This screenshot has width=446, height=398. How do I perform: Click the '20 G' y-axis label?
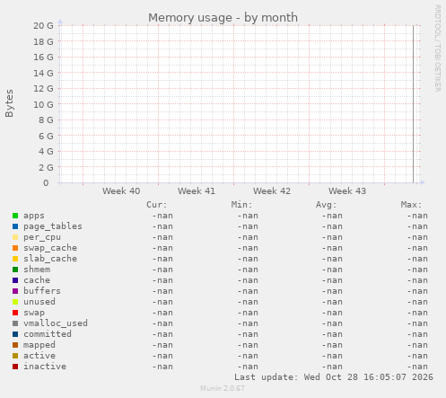tap(43, 26)
